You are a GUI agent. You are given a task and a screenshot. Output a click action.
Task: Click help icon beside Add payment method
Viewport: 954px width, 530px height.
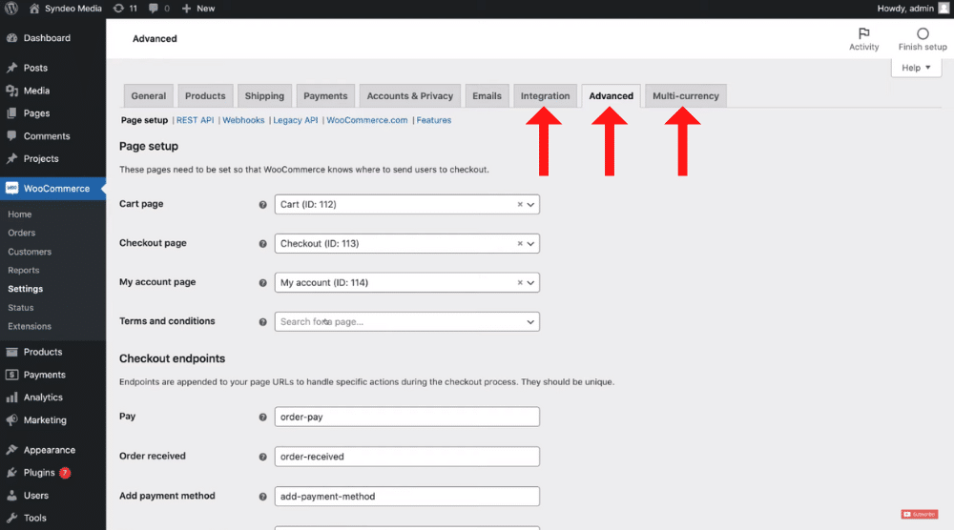pyautogui.click(x=263, y=497)
